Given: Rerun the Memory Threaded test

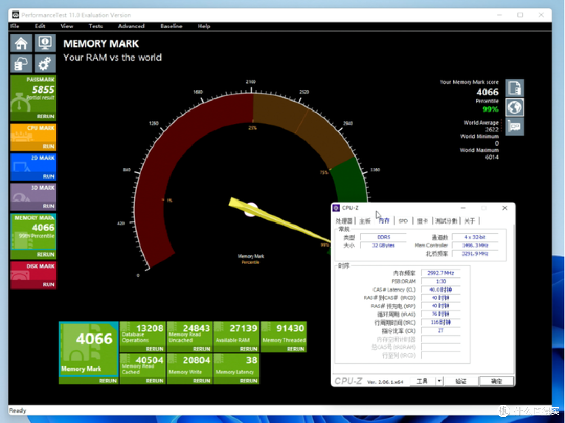Looking at the screenshot, I should [296, 349].
